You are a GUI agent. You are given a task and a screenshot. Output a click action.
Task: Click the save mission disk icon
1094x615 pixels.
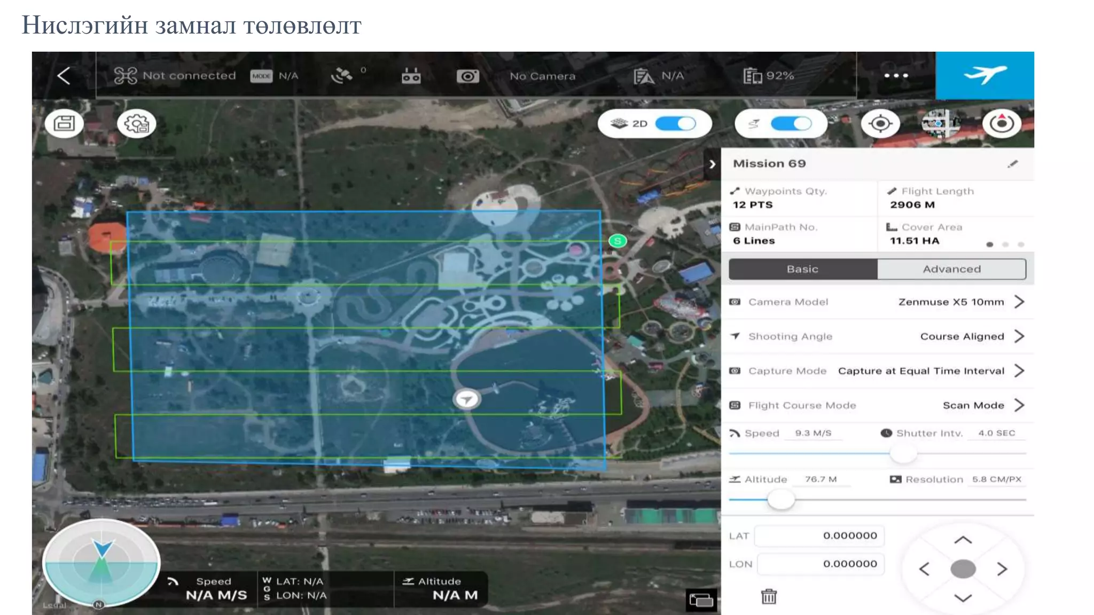64,124
